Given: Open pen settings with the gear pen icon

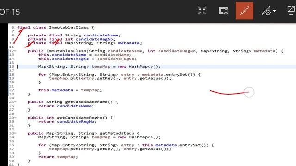Looking at the screenshot, I should click(x=266, y=11).
